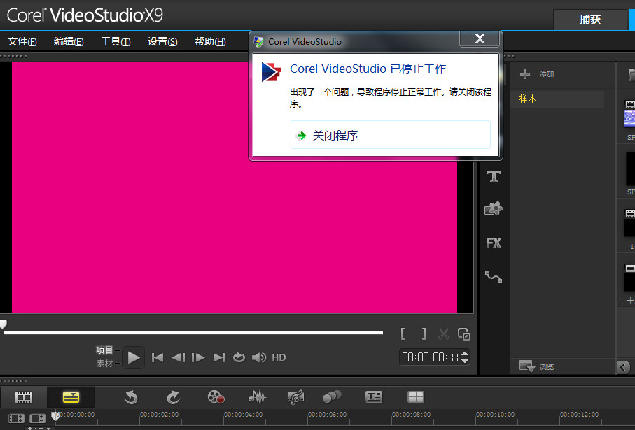
Task: Open the 编辑(E) menu
Action: [x=69, y=41]
